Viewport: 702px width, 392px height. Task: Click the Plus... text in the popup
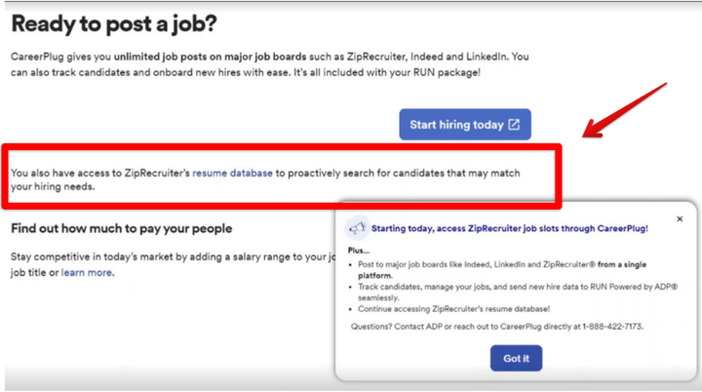coord(358,249)
